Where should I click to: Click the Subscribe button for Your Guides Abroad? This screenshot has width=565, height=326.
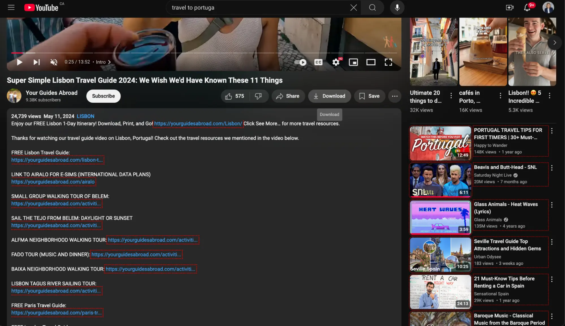[103, 96]
